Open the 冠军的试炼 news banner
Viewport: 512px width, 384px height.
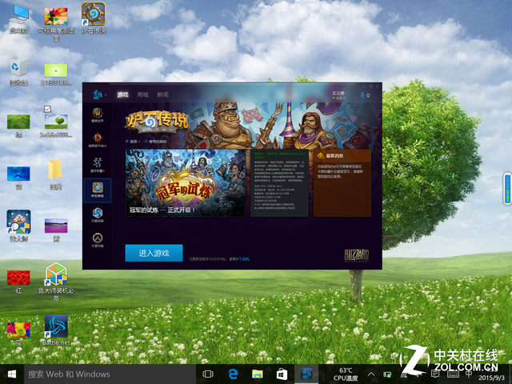tap(186, 183)
